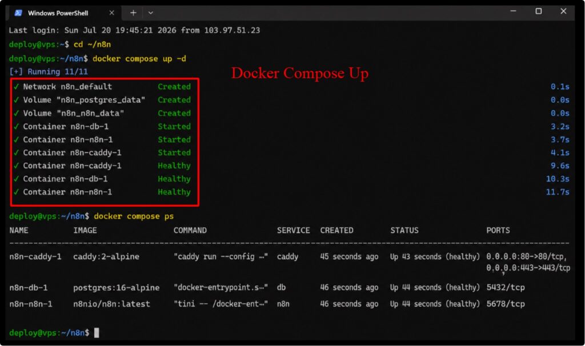Minimize the terminal window
Viewport: 585px width, 346px height.
(514, 11)
